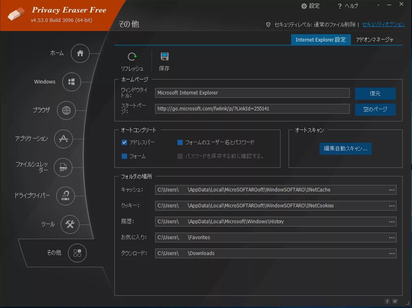
Task: Open the ヘルプ question mark icon
Action: pyautogui.click(x=340, y=6)
